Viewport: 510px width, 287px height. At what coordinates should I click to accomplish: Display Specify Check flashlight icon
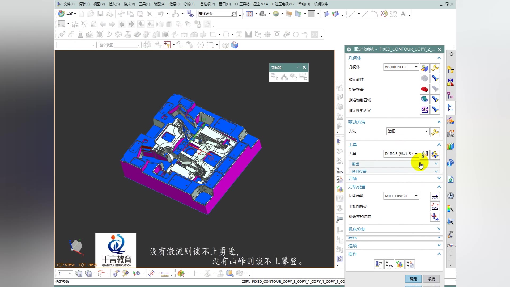pos(435,89)
